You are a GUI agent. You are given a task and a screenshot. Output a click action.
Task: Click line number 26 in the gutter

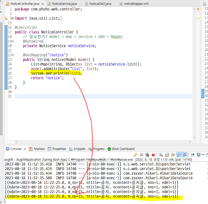tap(10, 73)
